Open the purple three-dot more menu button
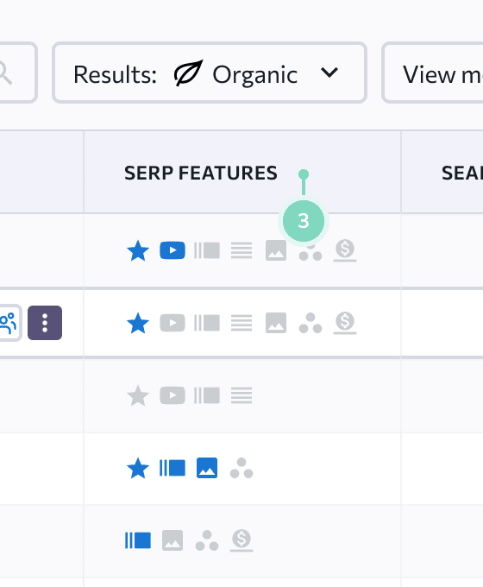The image size is (483, 587). (x=45, y=323)
